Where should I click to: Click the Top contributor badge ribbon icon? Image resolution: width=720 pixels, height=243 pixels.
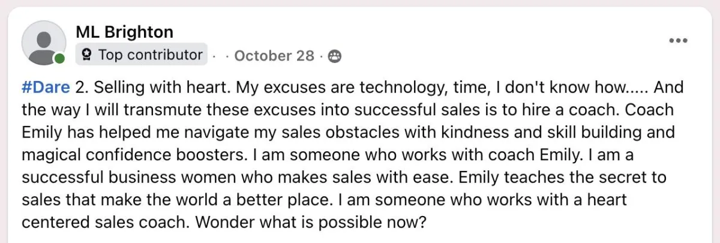86,55
